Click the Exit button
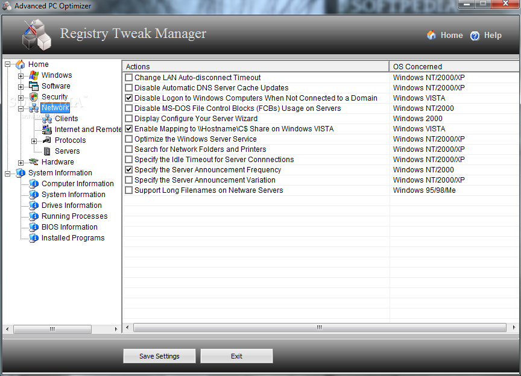 tap(236, 356)
